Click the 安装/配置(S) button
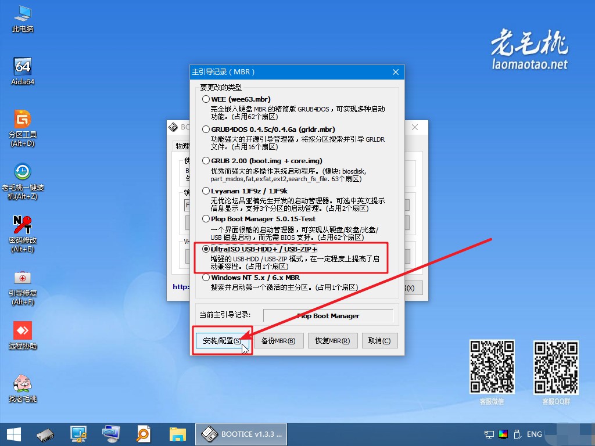595x446 pixels. (x=223, y=340)
